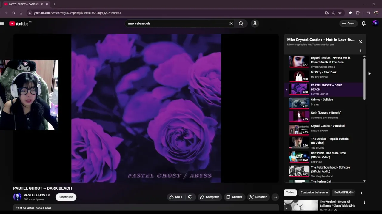Open the Crear upload menu
The image size is (382, 214).
coord(348,23)
